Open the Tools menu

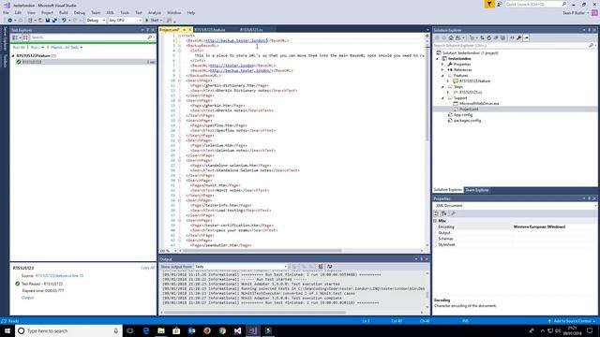click(x=125, y=12)
